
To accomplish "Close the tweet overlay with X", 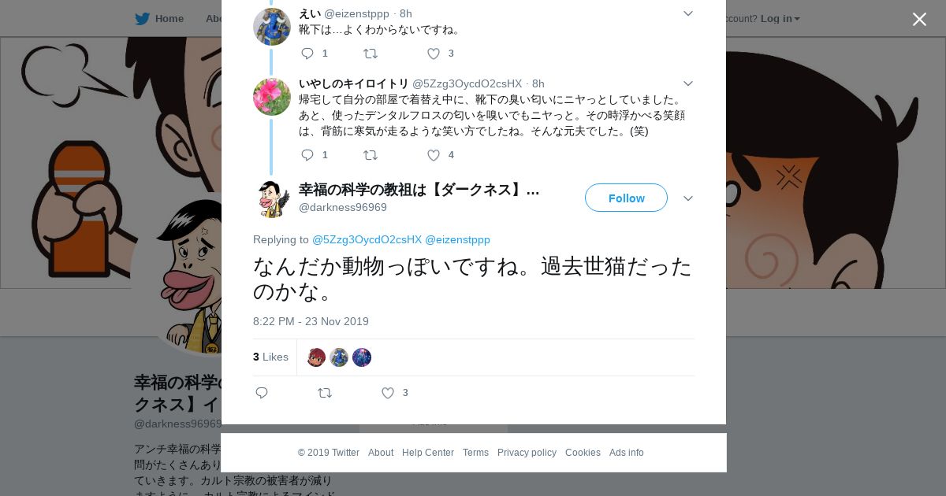I will pos(919,19).
